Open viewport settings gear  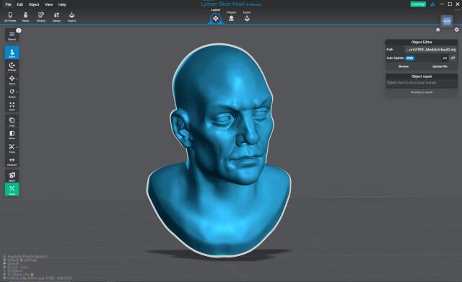point(456,30)
